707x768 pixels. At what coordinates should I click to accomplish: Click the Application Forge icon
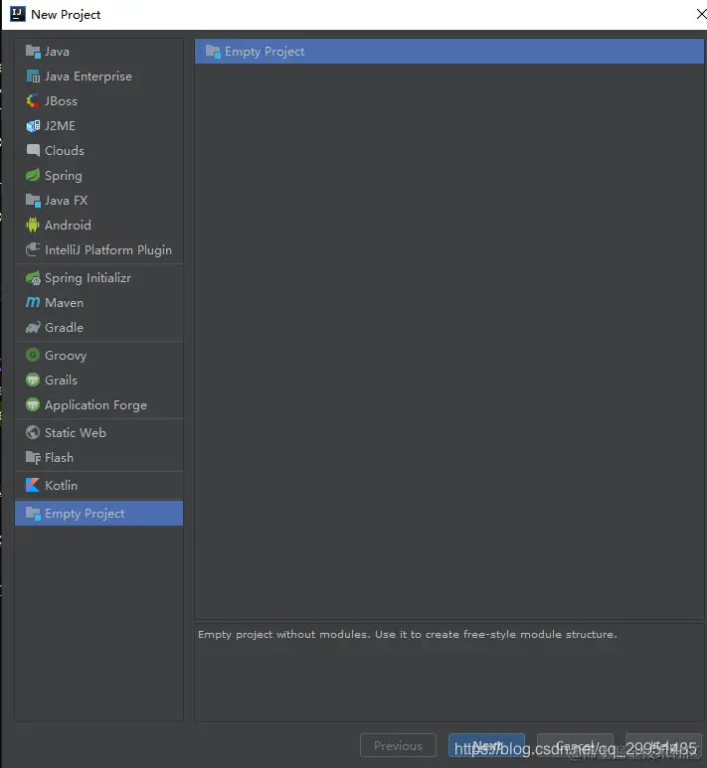[33, 405]
